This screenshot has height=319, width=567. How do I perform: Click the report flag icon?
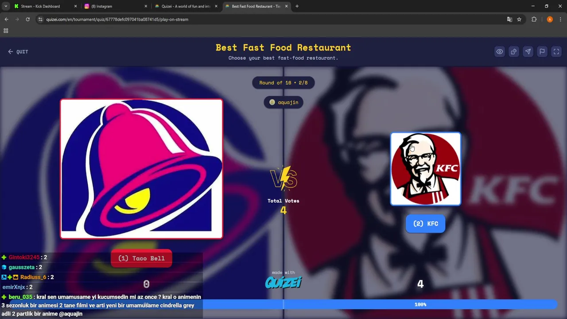(542, 51)
